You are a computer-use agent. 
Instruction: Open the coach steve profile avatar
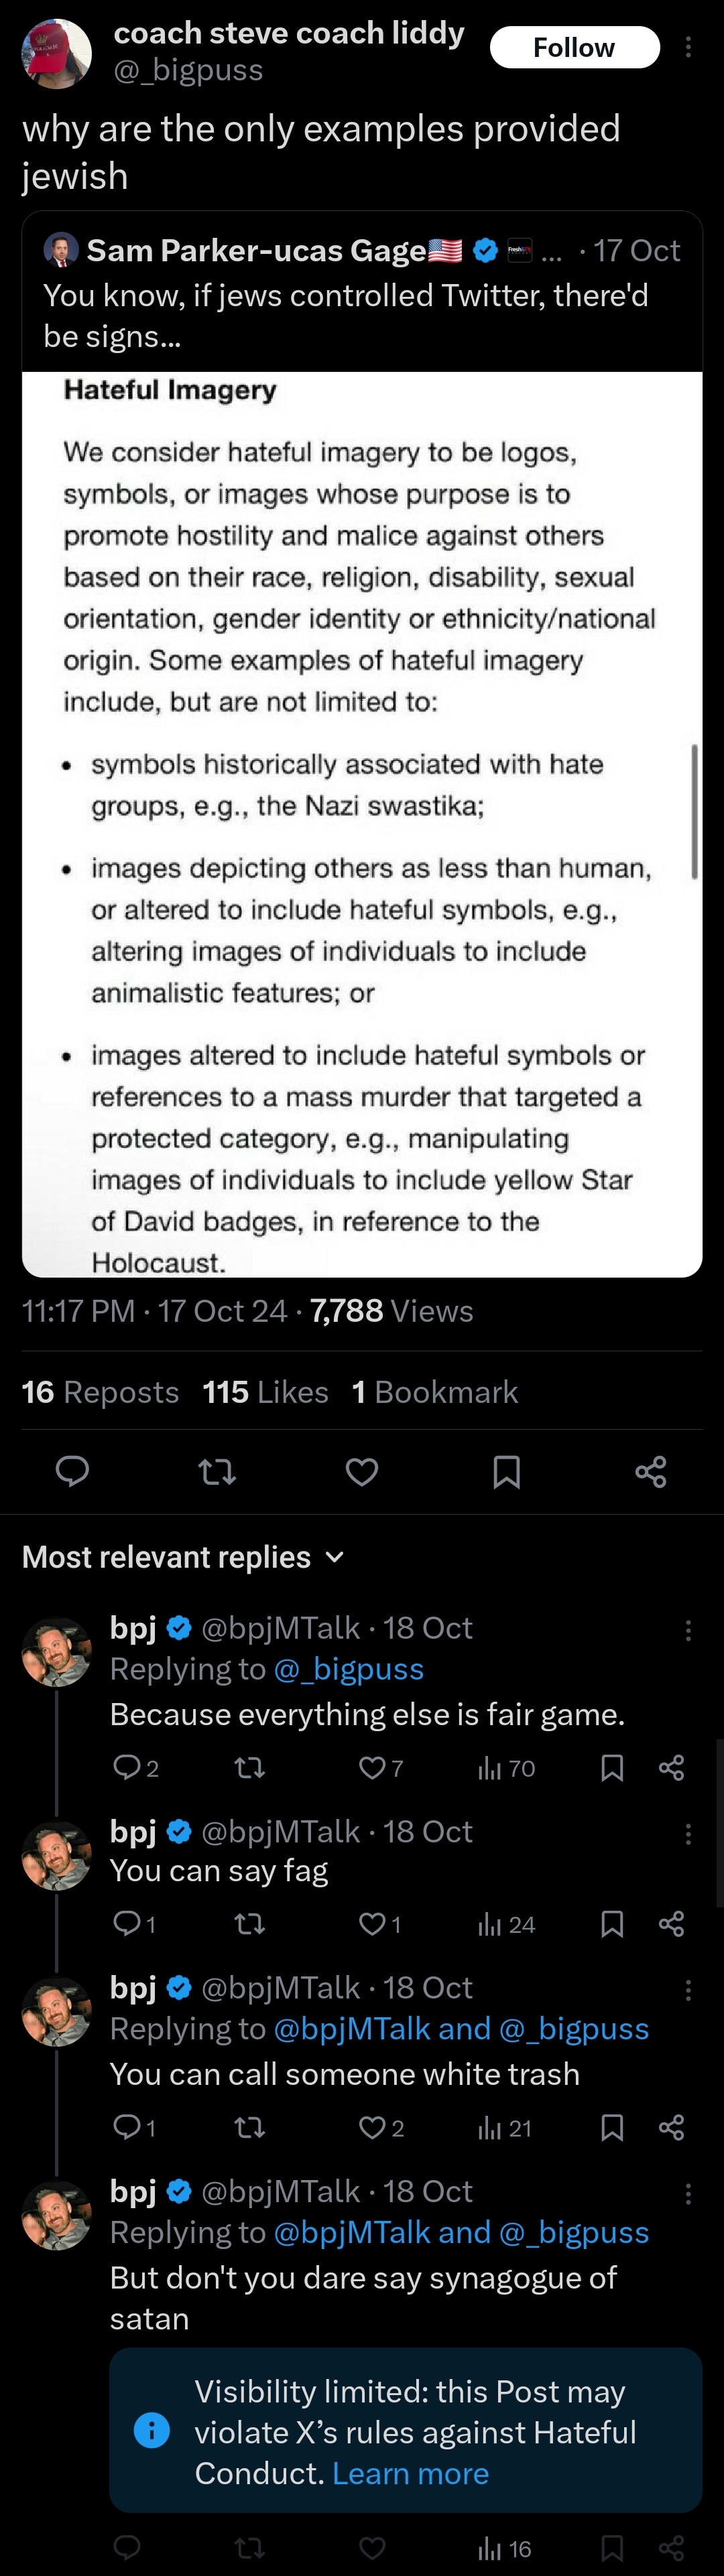(57, 52)
